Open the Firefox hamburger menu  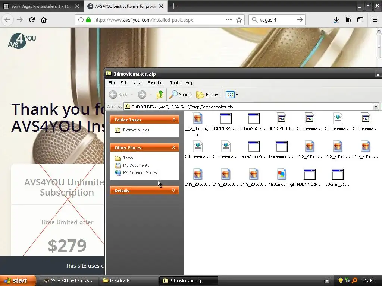pyautogui.click(x=375, y=20)
